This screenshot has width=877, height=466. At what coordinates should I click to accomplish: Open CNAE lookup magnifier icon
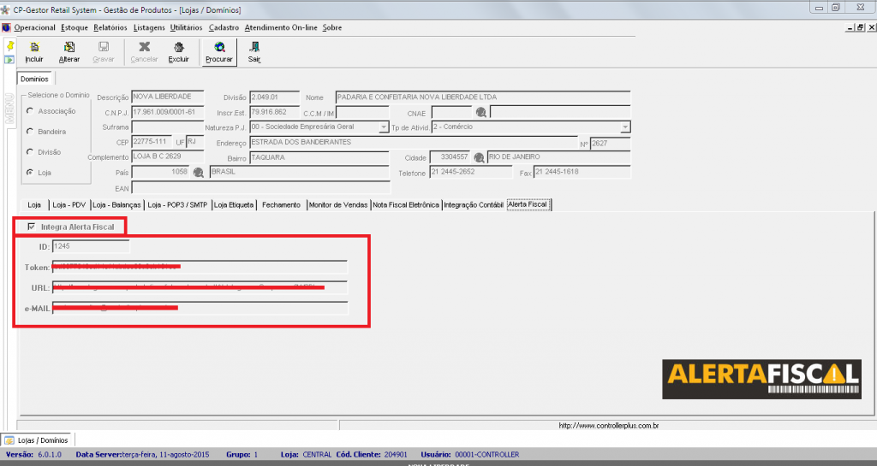coord(480,112)
